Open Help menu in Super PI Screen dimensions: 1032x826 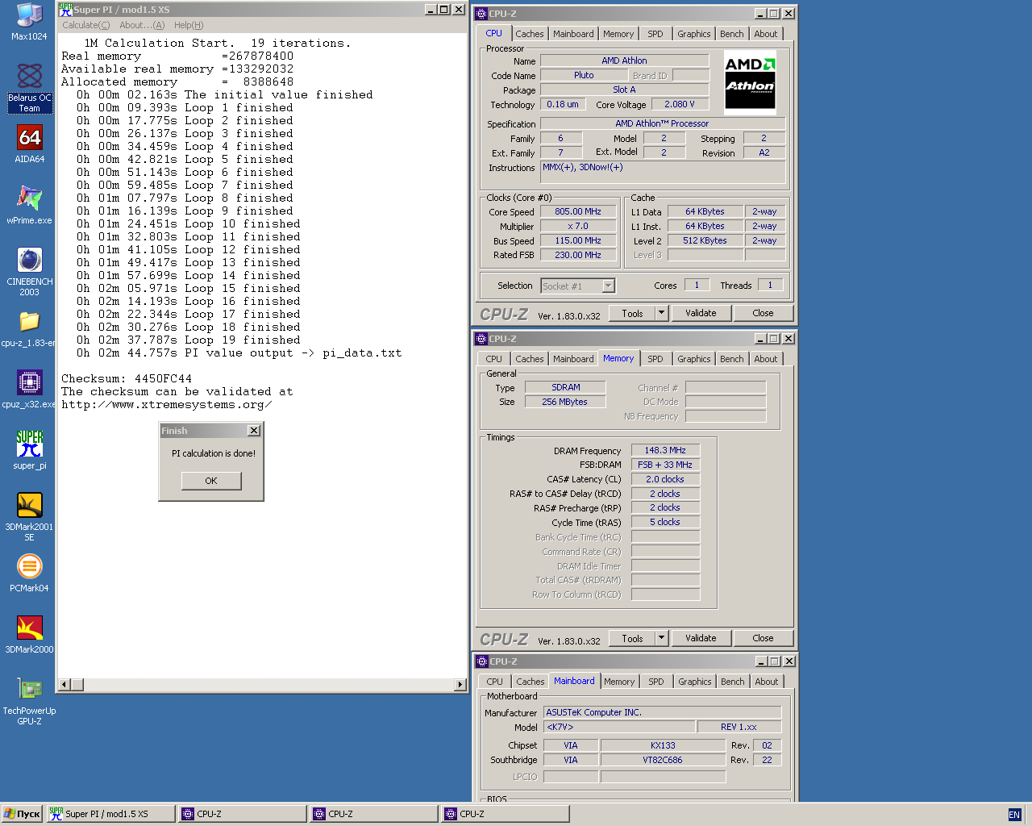(189, 25)
